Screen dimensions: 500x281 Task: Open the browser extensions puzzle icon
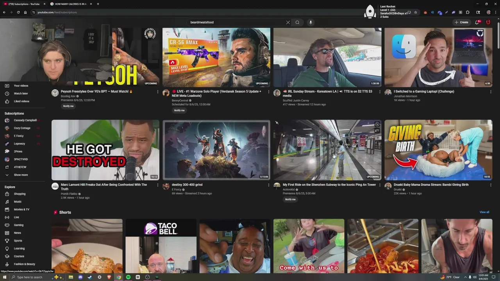tap(468, 12)
